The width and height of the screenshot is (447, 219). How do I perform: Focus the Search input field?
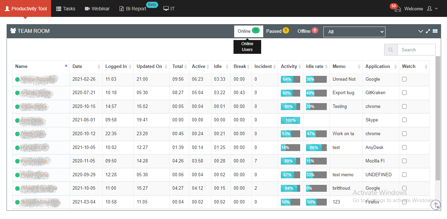pos(416,50)
